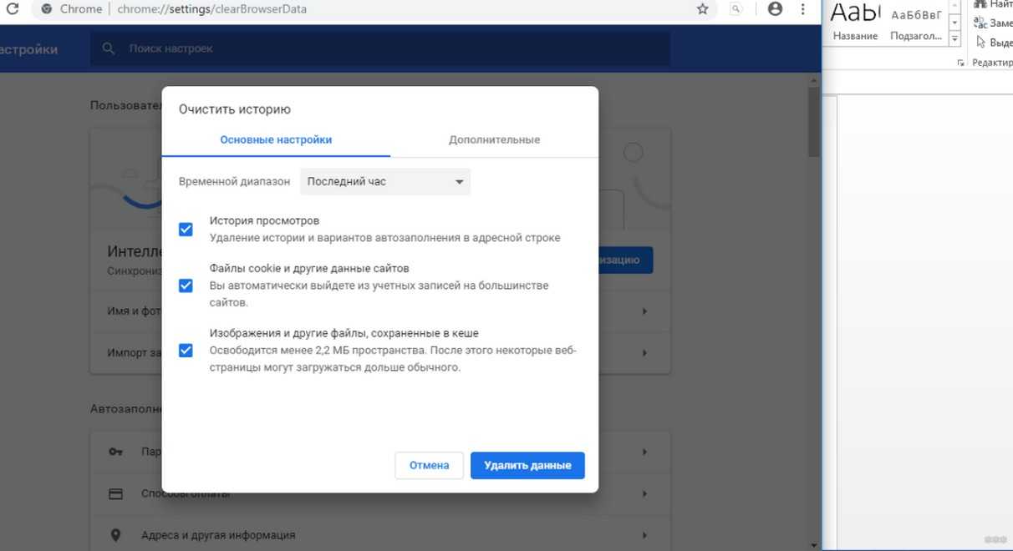The width and height of the screenshot is (1013, 551).
Task: Bookmark this page with the star icon
Action: click(x=702, y=9)
